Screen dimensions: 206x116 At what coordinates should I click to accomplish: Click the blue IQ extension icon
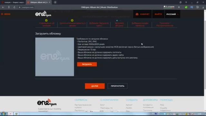tap(192, 7)
